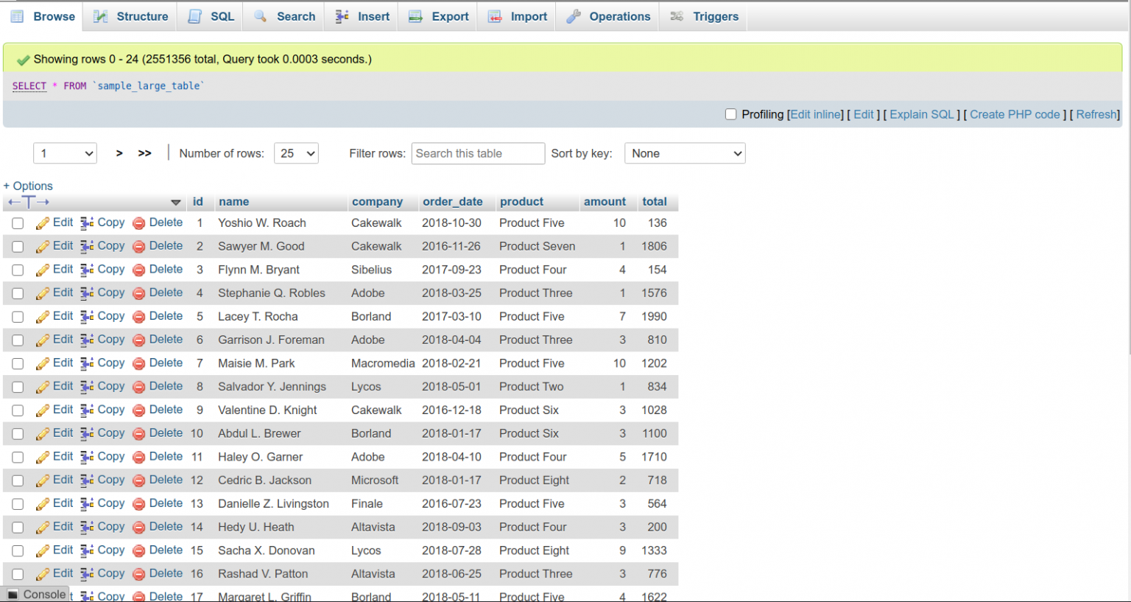Enable the Profiling checkbox

[x=731, y=115]
